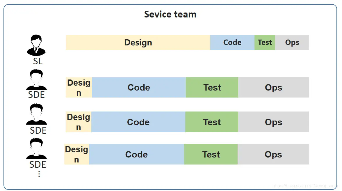342x191 pixels.
Task: Select the Design block in the last SDE row
Action: click(76, 154)
